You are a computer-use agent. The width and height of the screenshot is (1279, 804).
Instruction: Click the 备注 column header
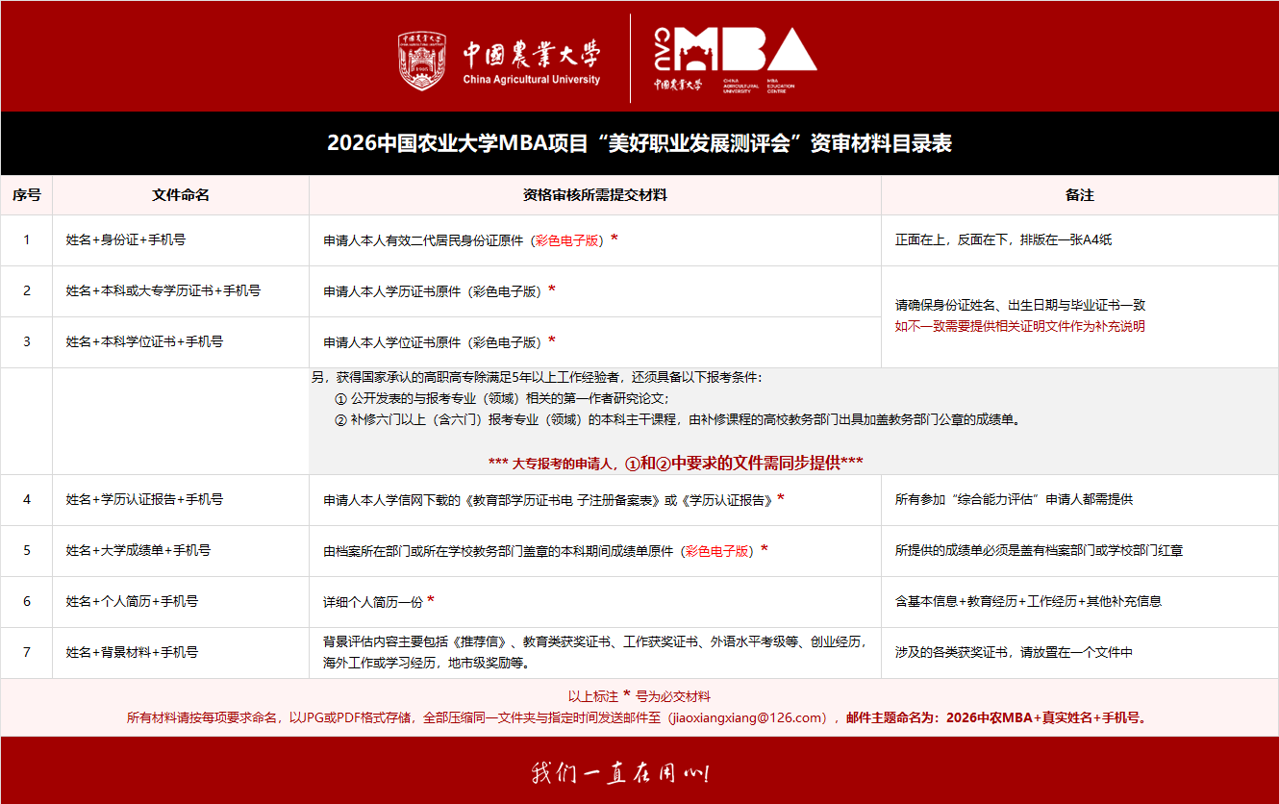point(1080,194)
